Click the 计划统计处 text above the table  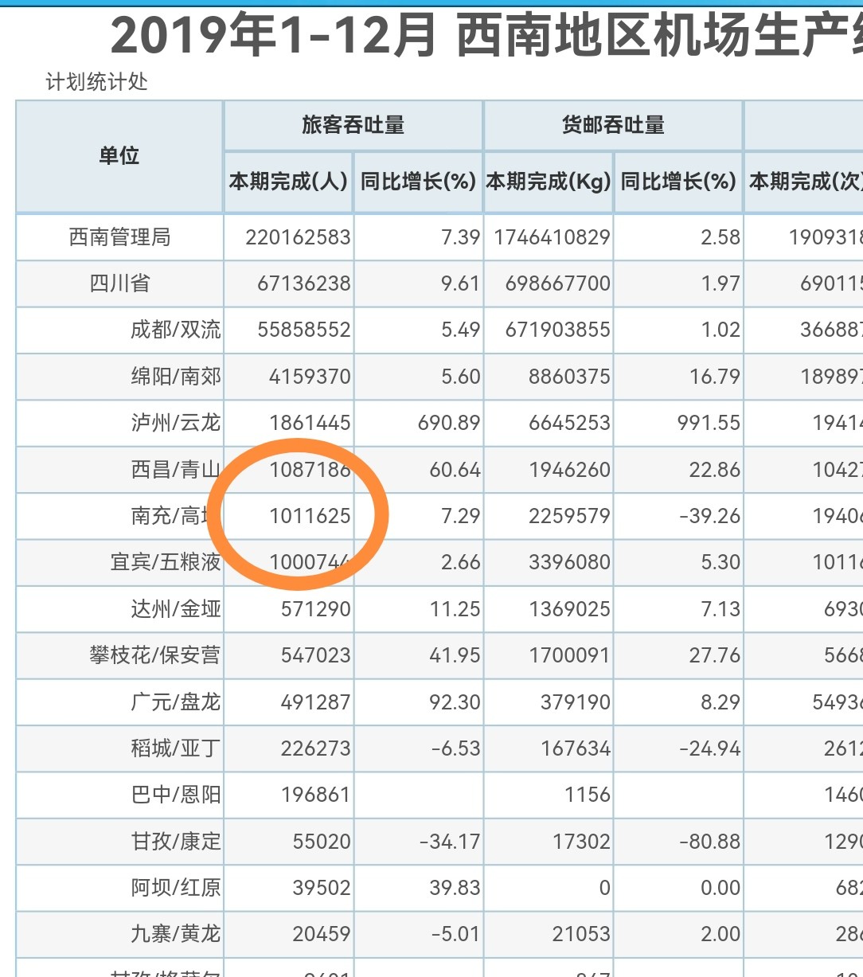tap(96, 82)
